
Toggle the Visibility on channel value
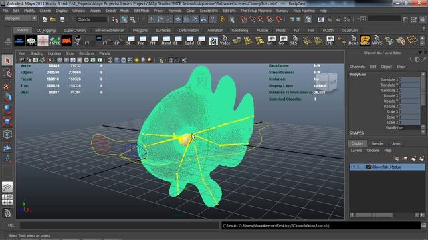(x=409, y=127)
